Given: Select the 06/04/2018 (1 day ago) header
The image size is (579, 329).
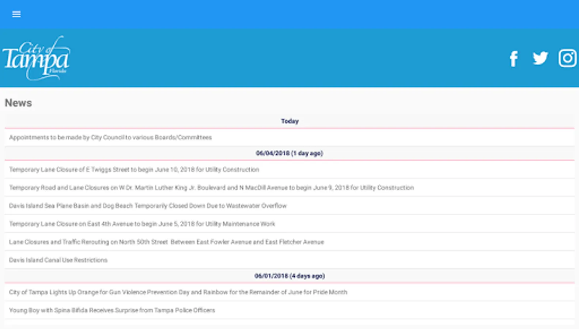Looking at the screenshot, I should [x=289, y=153].
